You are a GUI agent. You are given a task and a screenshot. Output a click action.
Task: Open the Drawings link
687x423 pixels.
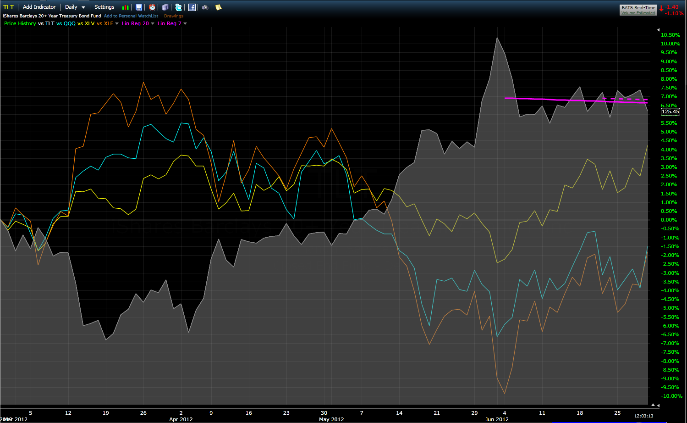pyautogui.click(x=174, y=16)
